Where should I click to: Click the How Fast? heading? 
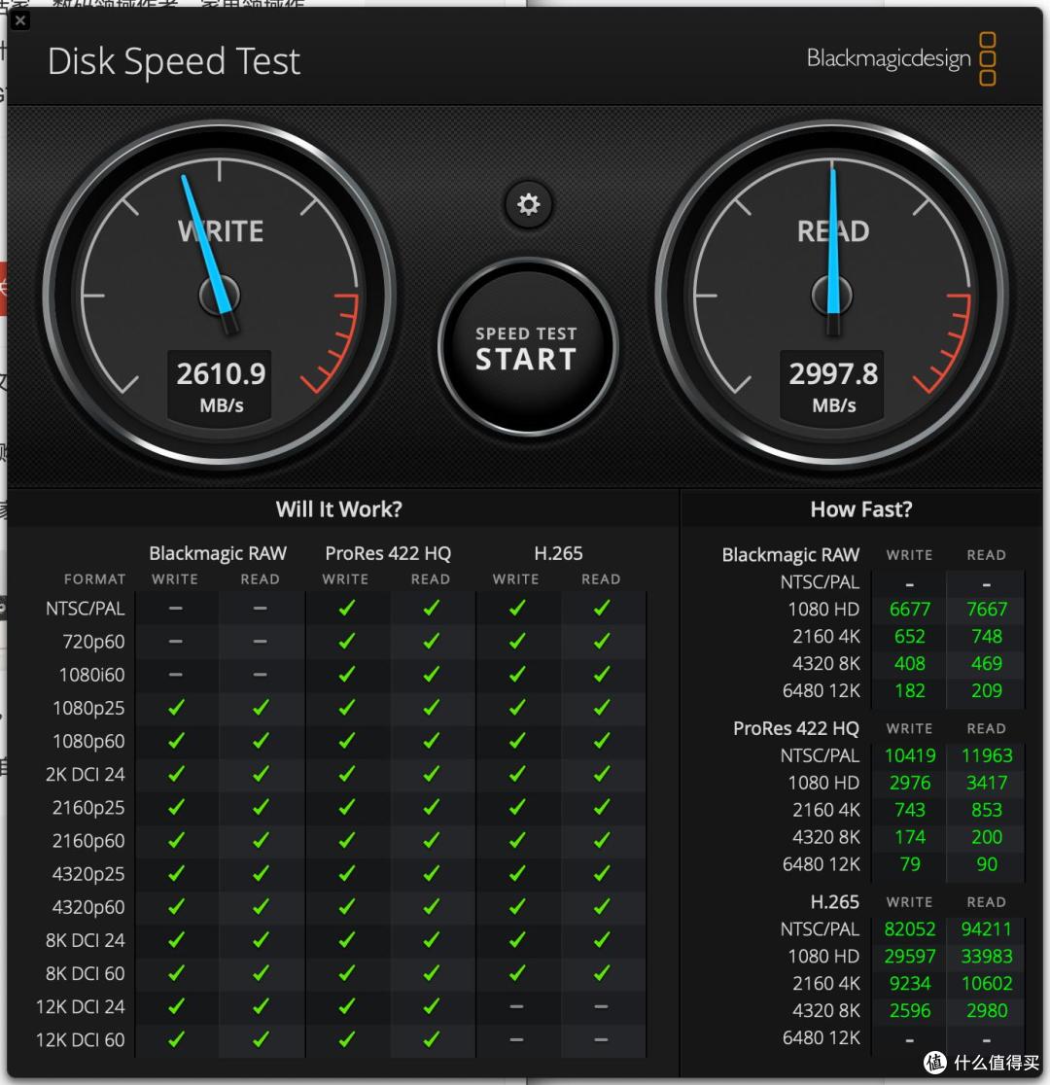861,509
